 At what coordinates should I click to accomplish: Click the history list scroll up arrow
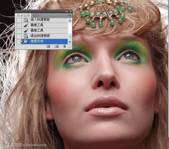tap(70, 20)
